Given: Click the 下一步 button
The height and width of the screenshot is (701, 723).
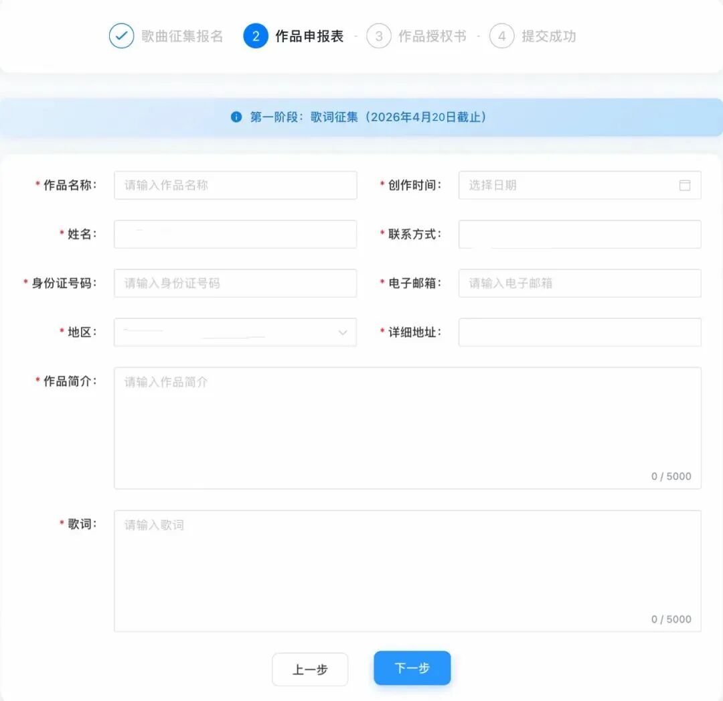Looking at the screenshot, I should tap(412, 668).
